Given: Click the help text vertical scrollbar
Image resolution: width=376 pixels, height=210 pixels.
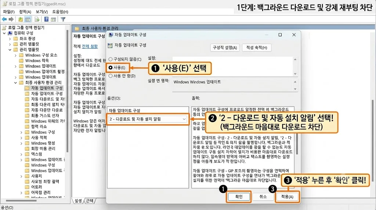Looking at the screenshot, I should pyautogui.click(x=297, y=143).
